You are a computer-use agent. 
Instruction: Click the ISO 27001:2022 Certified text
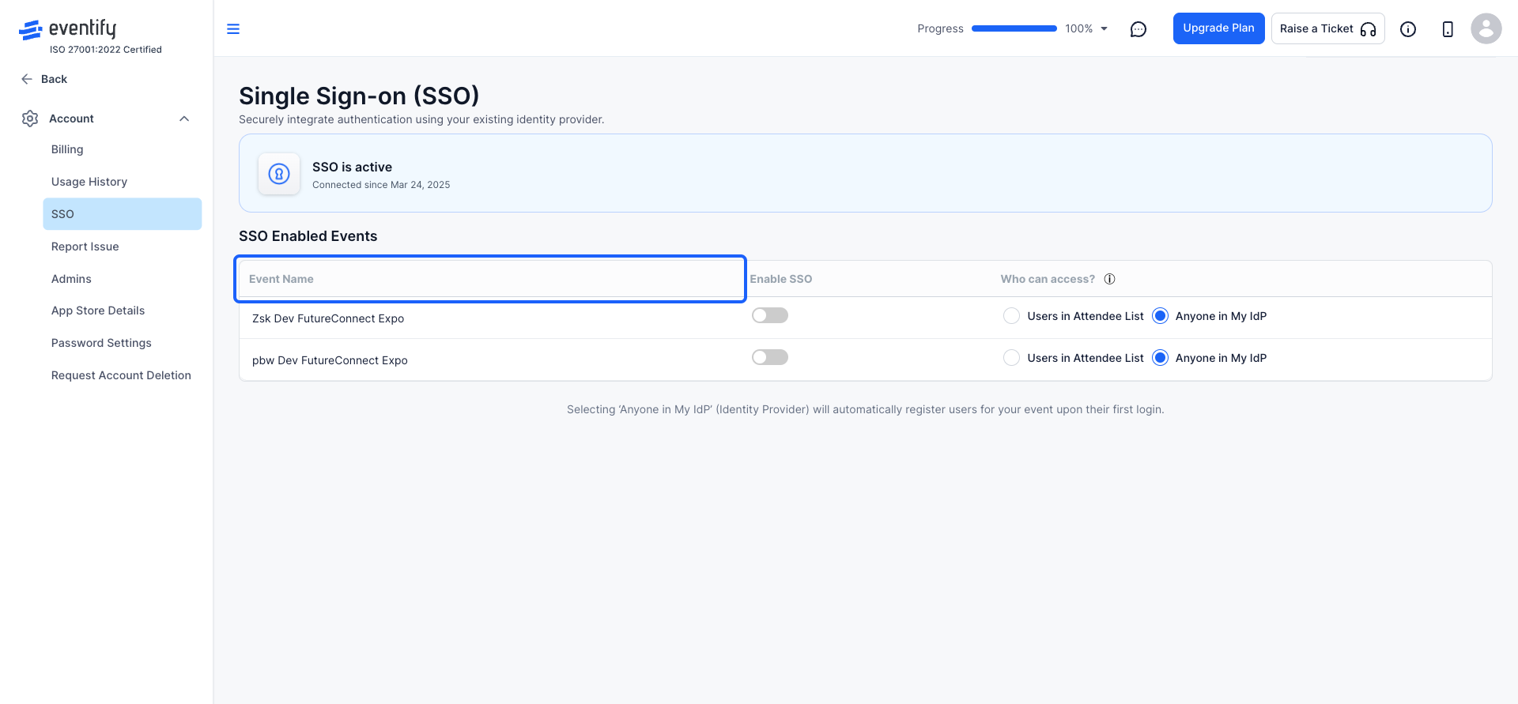(x=106, y=50)
